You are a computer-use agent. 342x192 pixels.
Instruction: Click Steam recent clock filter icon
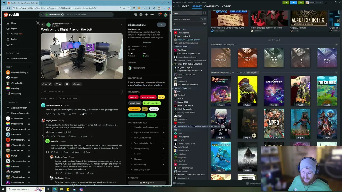click(x=202, y=19)
